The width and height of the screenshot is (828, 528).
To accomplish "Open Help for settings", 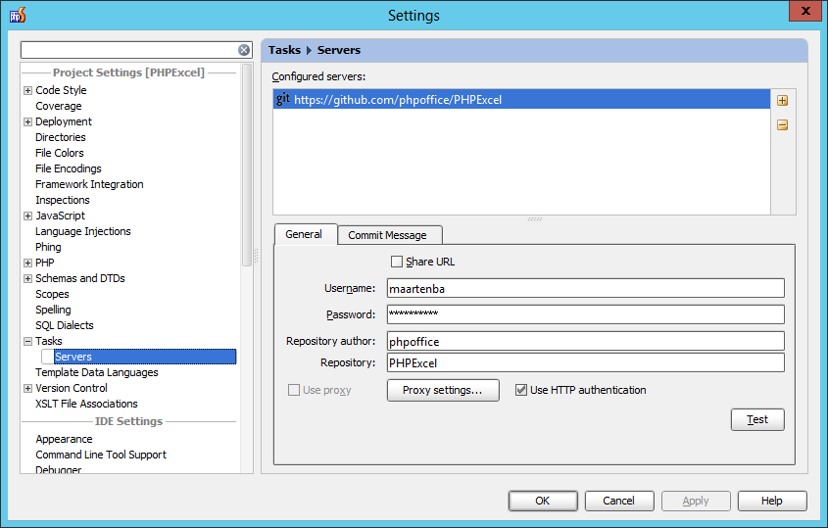I will click(772, 501).
